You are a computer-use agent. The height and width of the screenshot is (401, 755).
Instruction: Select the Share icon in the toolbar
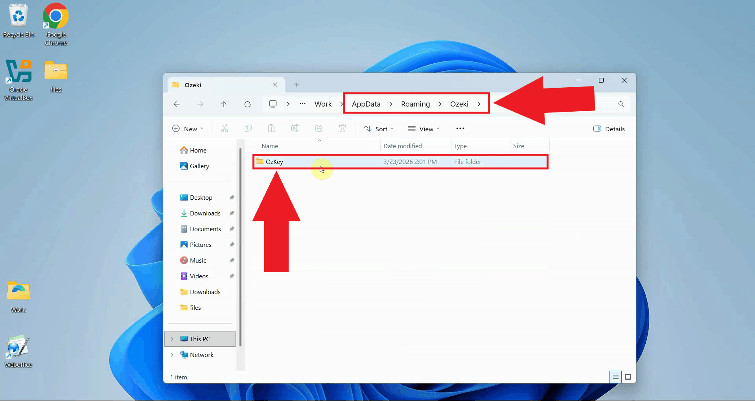coord(319,128)
